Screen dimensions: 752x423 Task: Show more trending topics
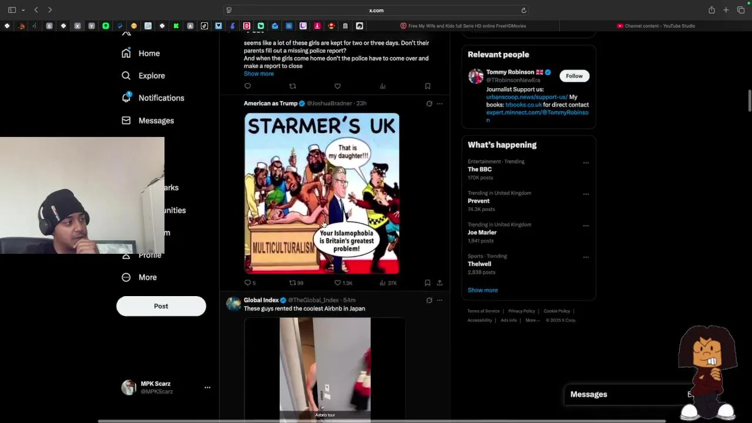click(x=482, y=290)
